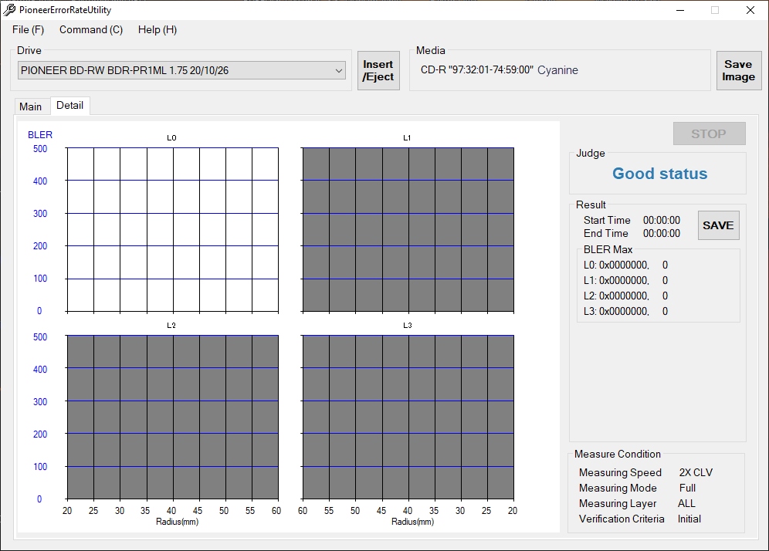Click inside the L0 BLER graph
This screenshot has height=551, width=769.
[x=172, y=229]
